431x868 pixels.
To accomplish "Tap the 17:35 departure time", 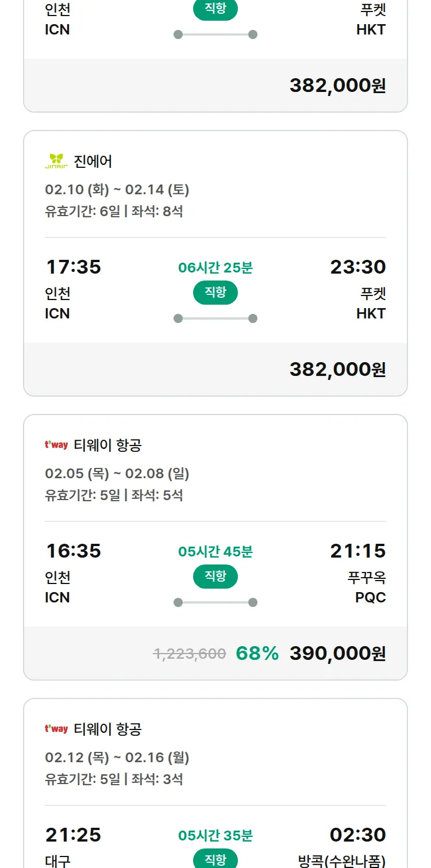I will point(73,267).
